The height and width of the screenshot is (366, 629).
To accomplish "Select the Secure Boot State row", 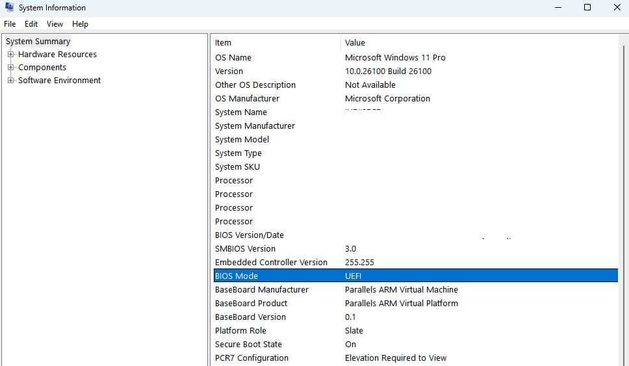I will click(x=248, y=345).
